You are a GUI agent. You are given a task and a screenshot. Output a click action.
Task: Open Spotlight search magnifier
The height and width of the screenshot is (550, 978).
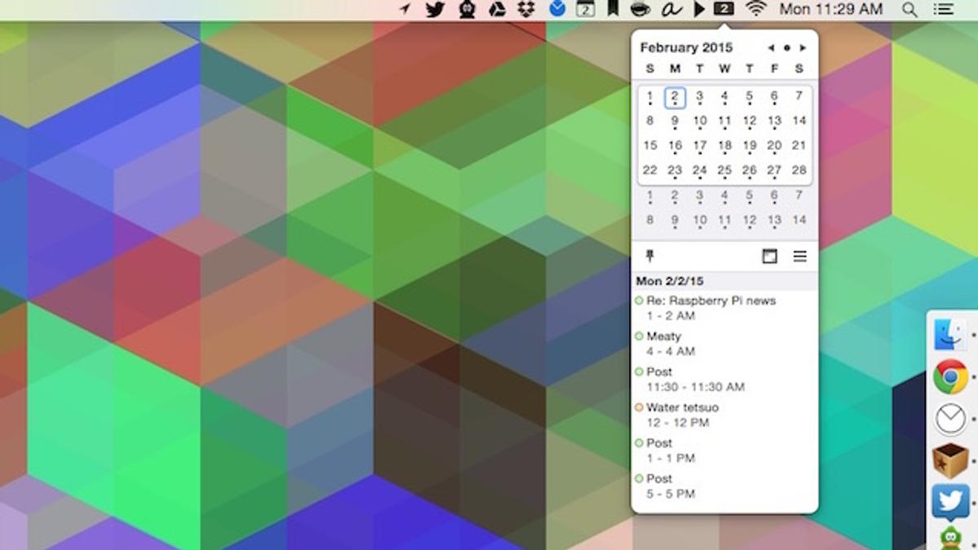910,10
